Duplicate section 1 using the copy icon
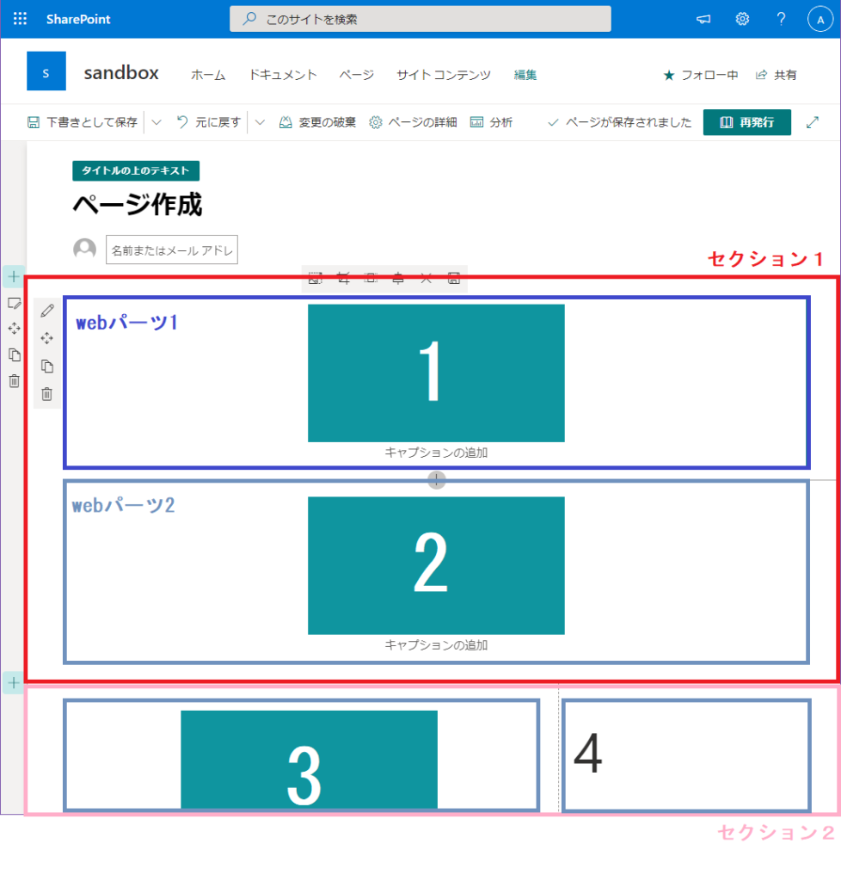Screen dimensions: 841x881 (x=15, y=354)
